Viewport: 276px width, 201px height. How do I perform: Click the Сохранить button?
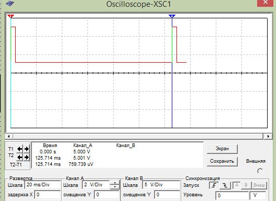(222, 161)
